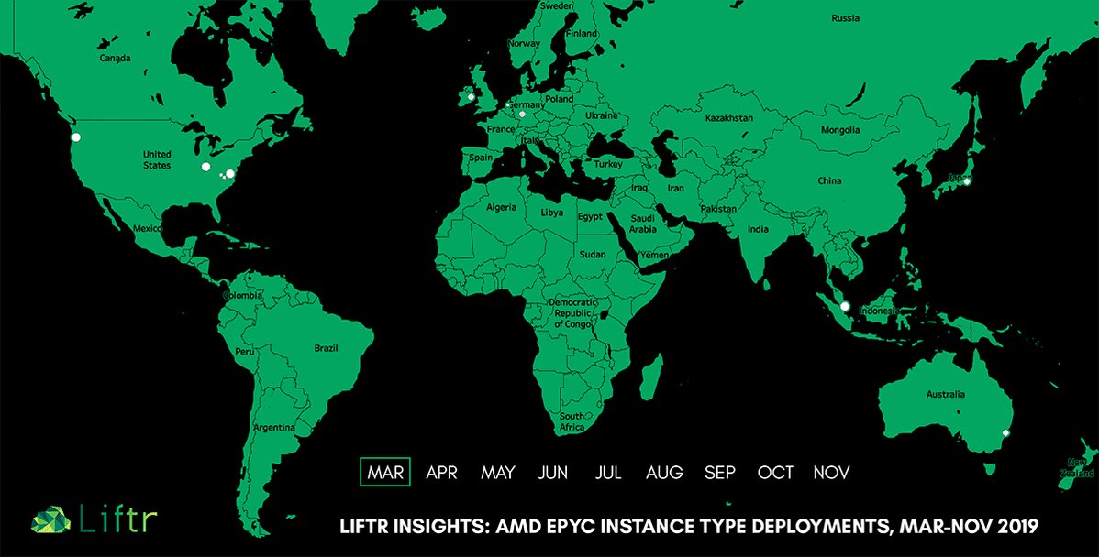The height and width of the screenshot is (557, 1099).
Task: Select the Argentina label
Action: [x=274, y=427]
